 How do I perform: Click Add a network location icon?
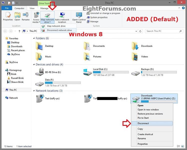(x=62, y=17)
